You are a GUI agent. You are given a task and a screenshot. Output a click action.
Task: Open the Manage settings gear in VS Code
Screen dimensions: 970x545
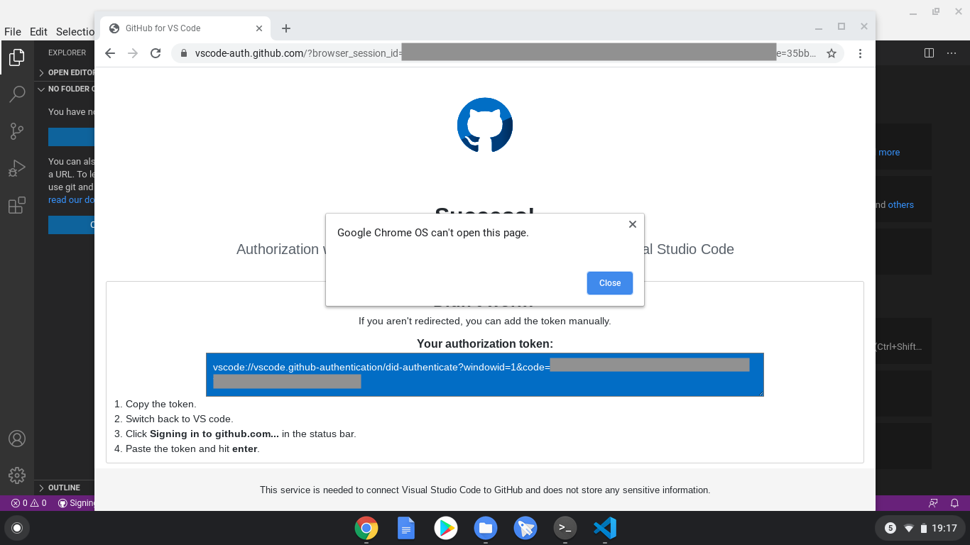[16, 475]
